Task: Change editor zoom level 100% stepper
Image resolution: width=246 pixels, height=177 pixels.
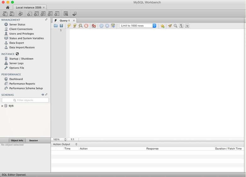Action: point(65,139)
